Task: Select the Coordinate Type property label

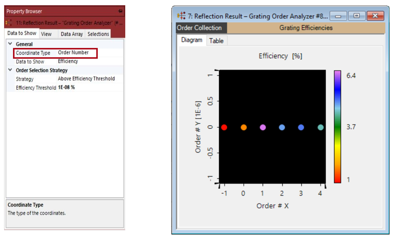Action: tap(33, 53)
